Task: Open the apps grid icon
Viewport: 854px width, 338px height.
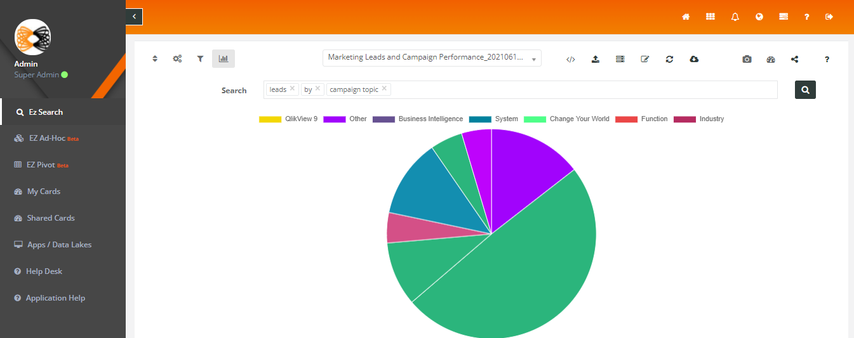Action: [x=711, y=17]
